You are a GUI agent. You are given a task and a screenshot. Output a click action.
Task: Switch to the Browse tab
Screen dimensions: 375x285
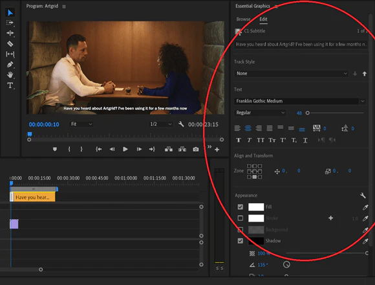click(243, 19)
